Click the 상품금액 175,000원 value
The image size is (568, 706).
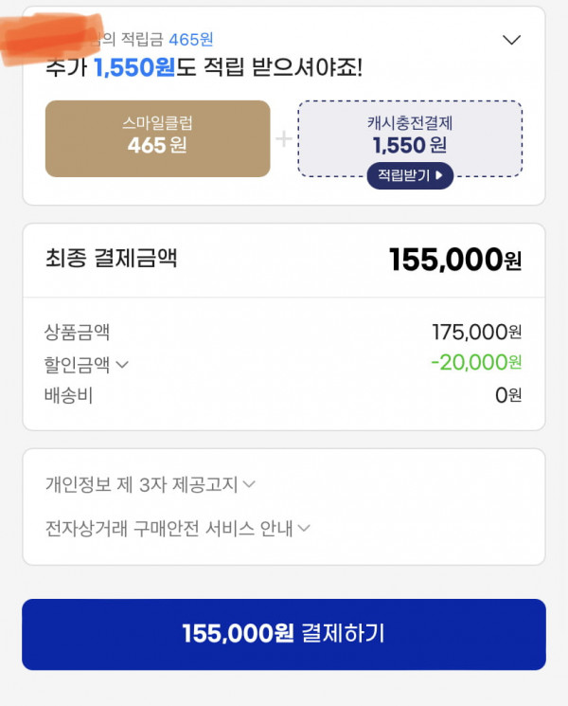pyautogui.click(x=477, y=333)
